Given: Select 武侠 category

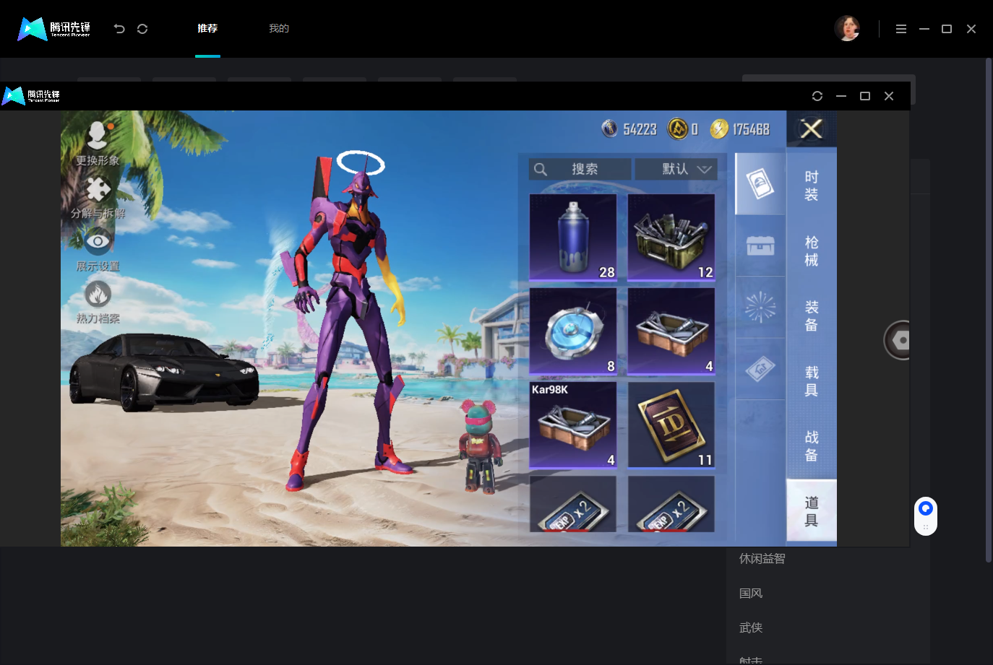Looking at the screenshot, I should 751,627.
